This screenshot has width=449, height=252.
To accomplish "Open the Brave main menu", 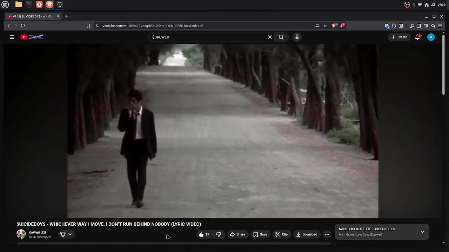I will 440,26.
